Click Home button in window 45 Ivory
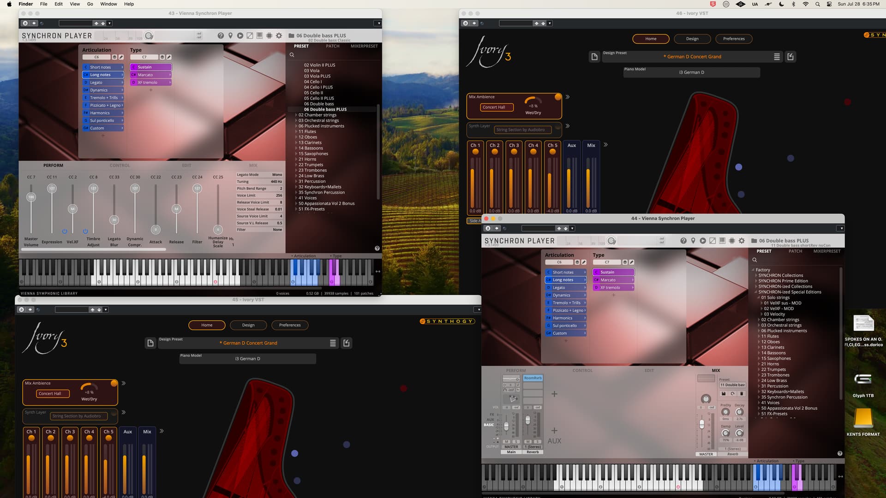 207,325
